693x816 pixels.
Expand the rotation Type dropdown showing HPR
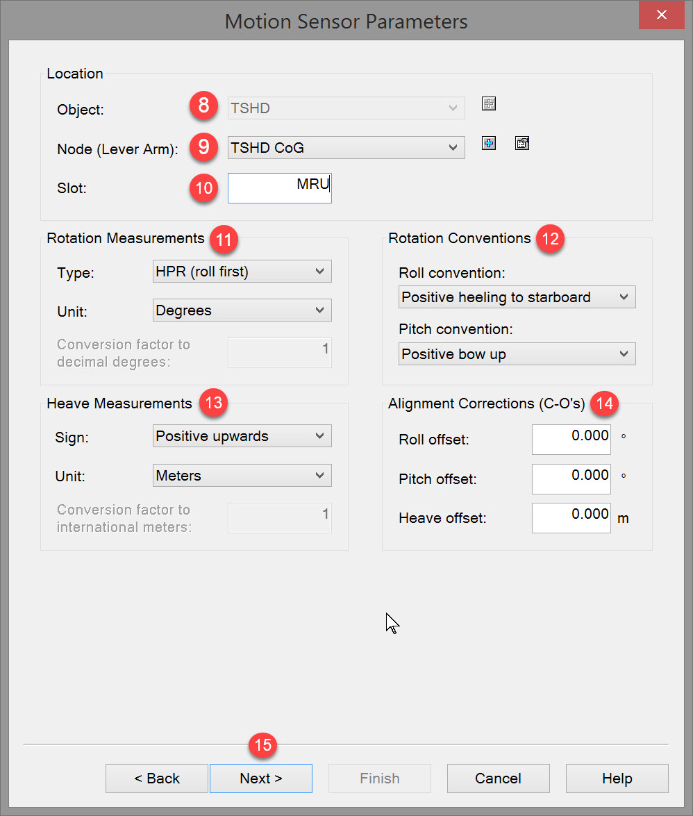coord(242,272)
